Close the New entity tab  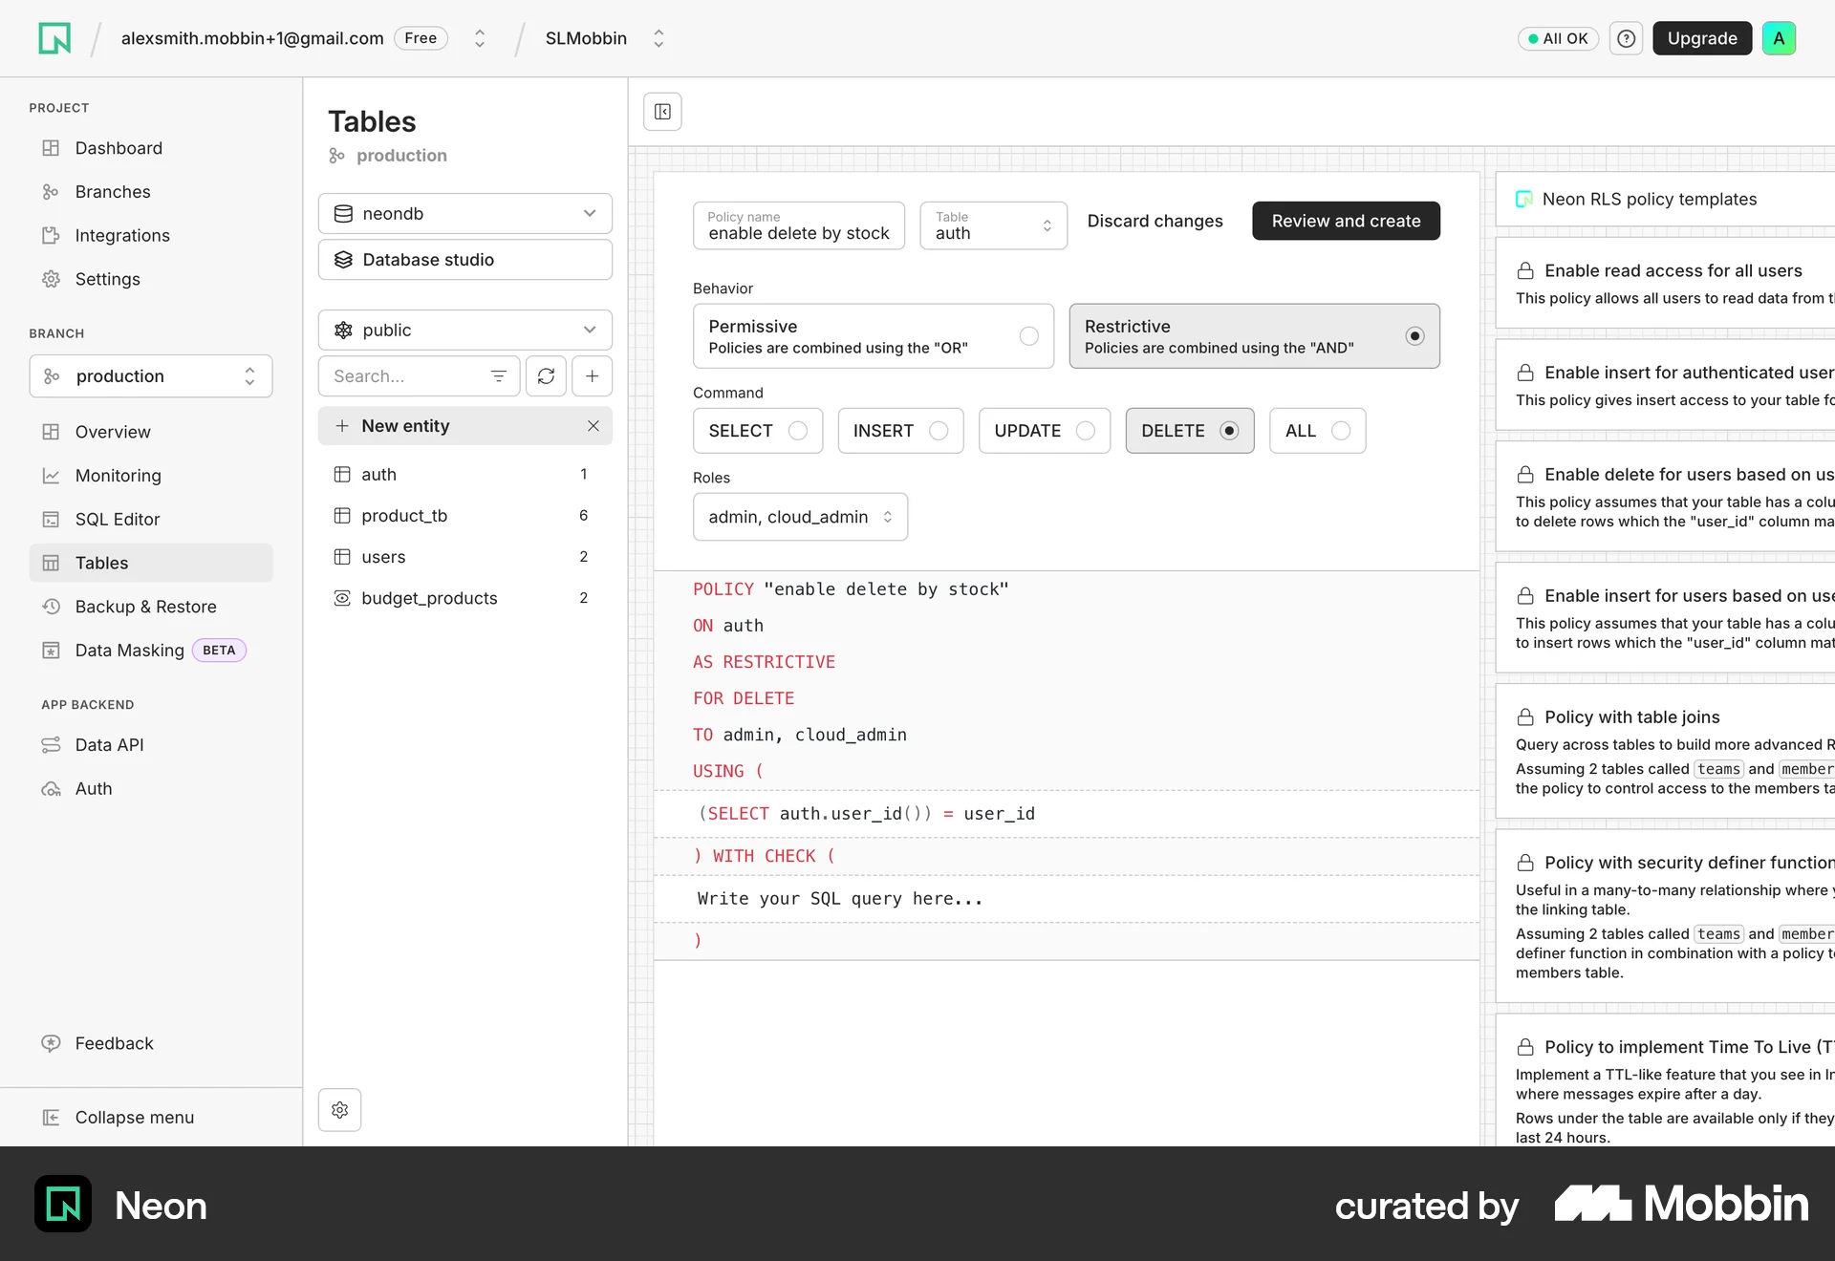tap(593, 426)
